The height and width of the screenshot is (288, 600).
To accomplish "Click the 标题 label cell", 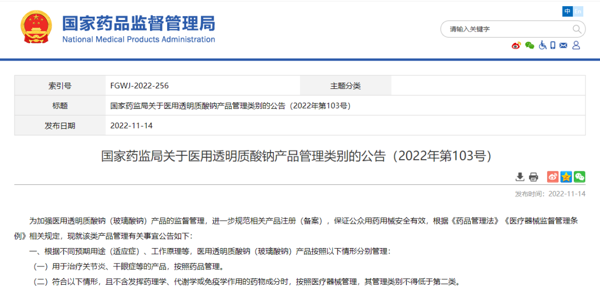I will point(60,106).
